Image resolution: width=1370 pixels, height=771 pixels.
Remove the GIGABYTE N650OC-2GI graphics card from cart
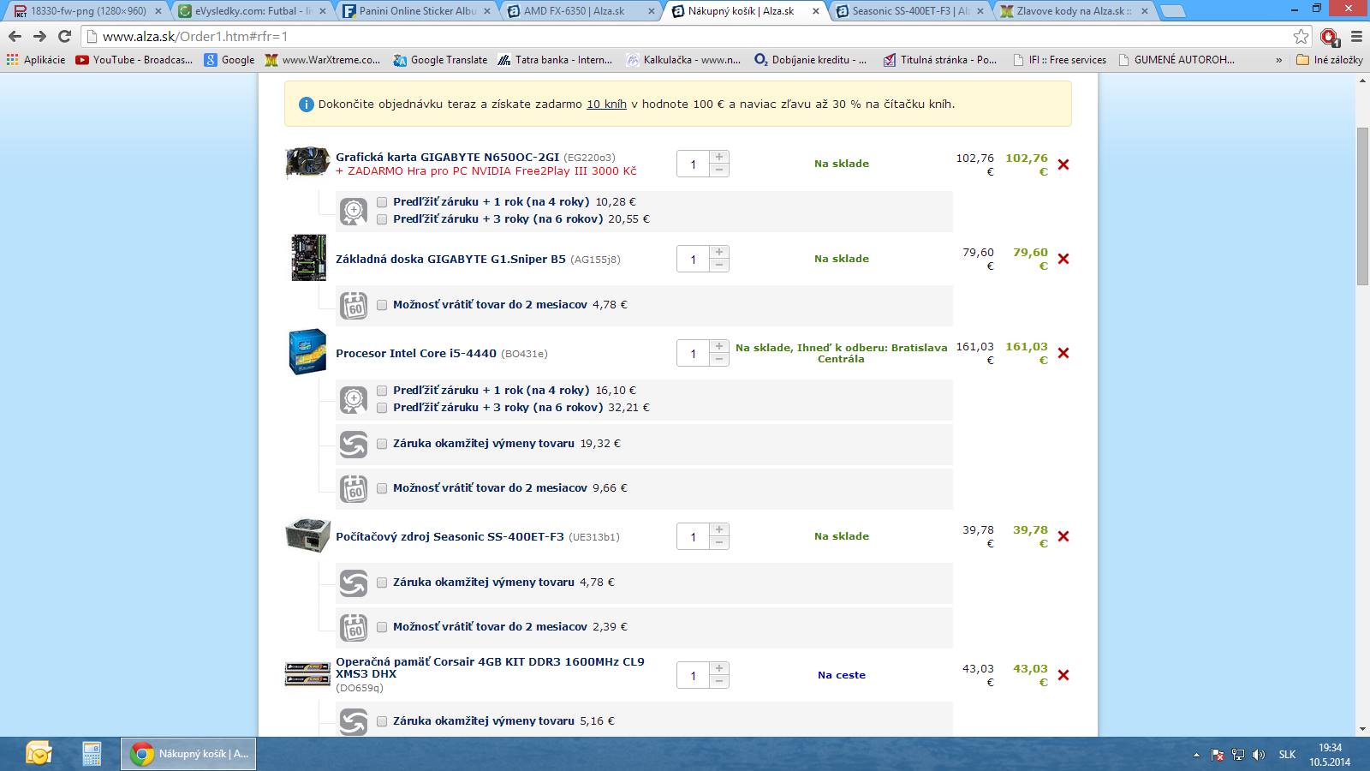coord(1063,164)
